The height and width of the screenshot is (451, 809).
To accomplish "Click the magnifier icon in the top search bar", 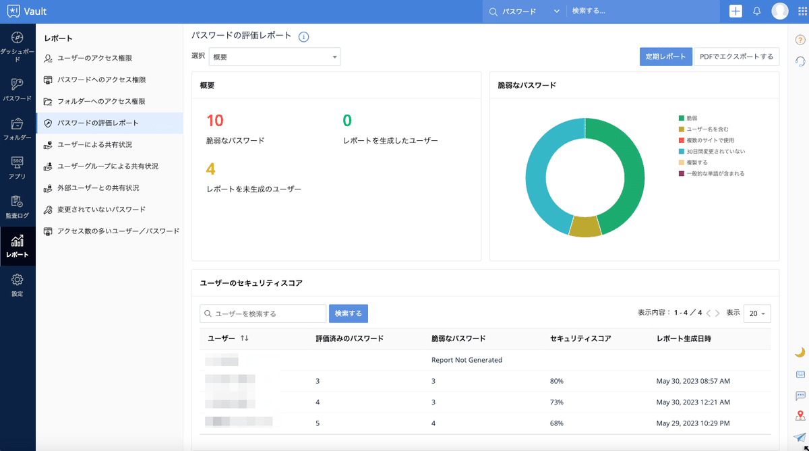I will coord(493,11).
